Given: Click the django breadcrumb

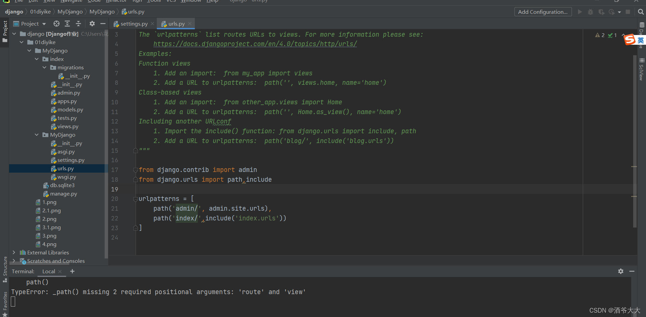Looking at the screenshot, I should tap(14, 12).
